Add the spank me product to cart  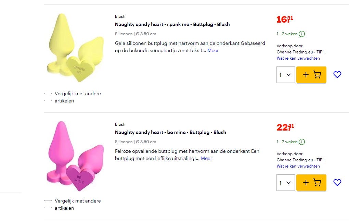(x=311, y=75)
